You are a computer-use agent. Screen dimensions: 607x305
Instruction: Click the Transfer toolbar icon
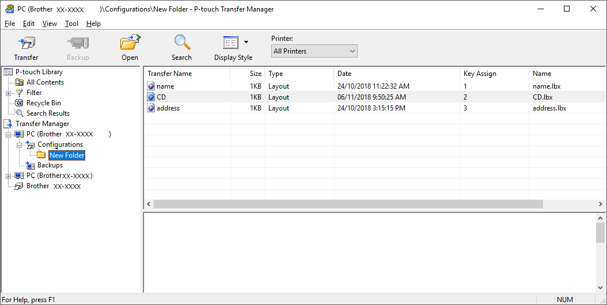[26, 44]
